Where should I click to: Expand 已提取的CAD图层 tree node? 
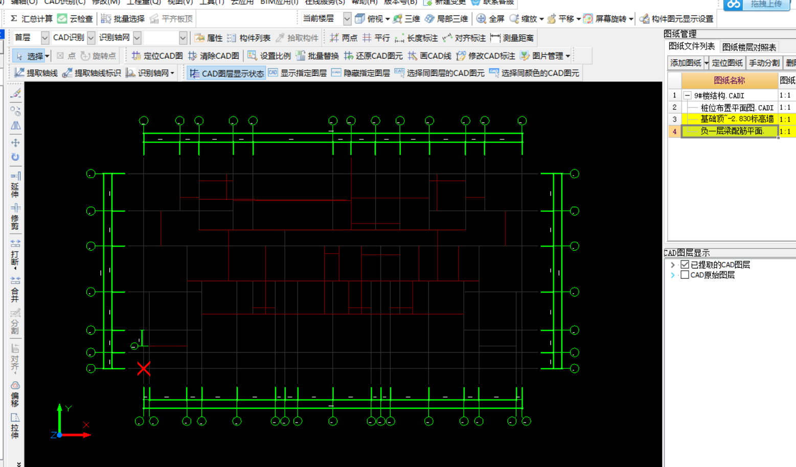[x=673, y=264]
